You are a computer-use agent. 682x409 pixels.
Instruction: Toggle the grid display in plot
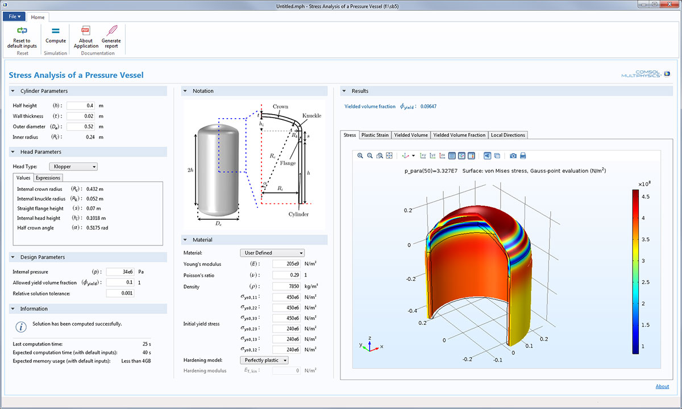click(452, 156)
